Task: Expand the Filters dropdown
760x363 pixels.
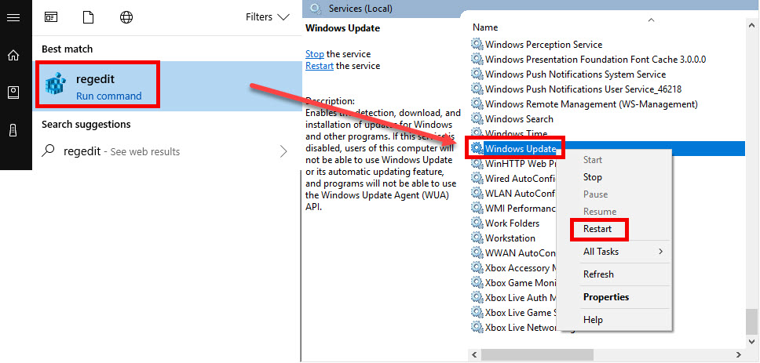Action: pyautogui.click(x=267, y=17)
